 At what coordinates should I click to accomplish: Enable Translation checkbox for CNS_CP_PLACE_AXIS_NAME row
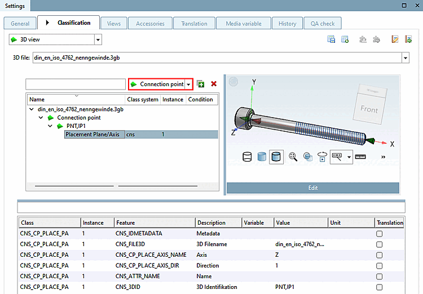click(379, 255)
